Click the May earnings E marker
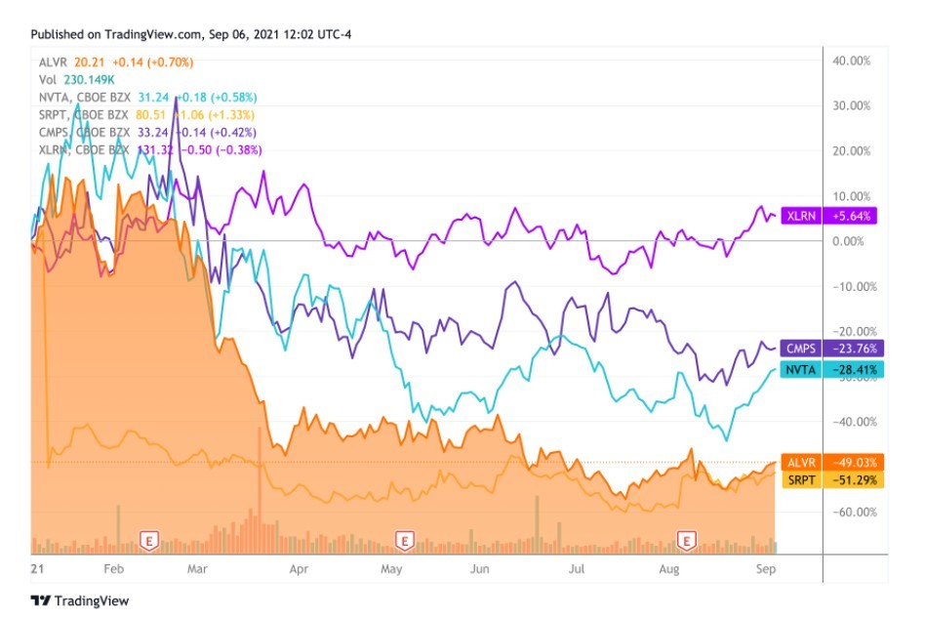The width and height of the screenshot is (925, 619). click(x=405, y=540)
